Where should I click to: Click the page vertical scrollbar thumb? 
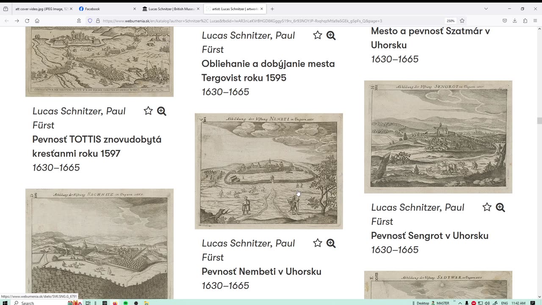click(x=539, y=121)
